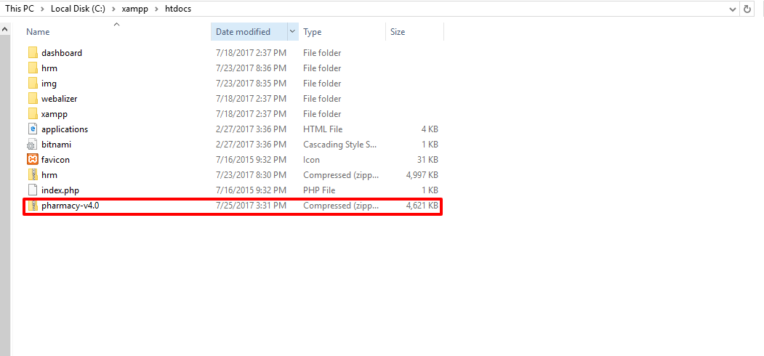The width and height of the screenshot is (764, 356).
Task: Click htdocs in the breadcrumb path
Action: pos(177,9)
